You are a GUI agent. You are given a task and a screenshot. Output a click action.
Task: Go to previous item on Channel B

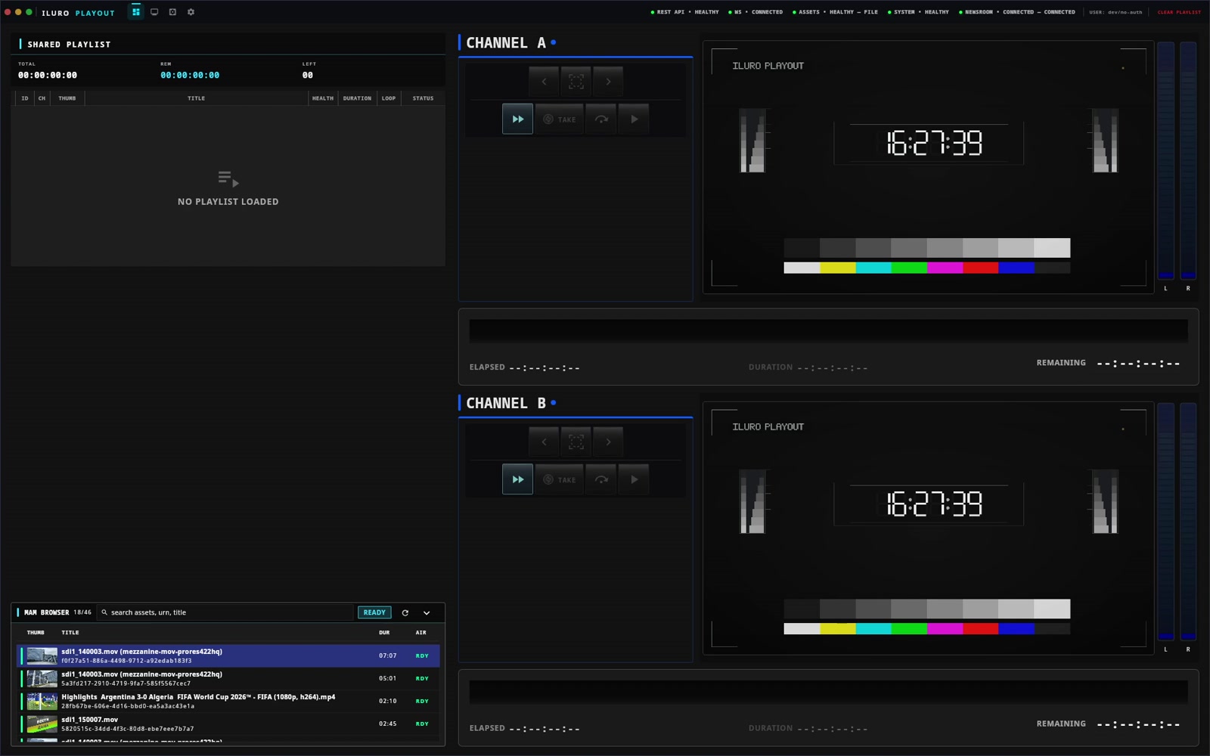[544, 442]
